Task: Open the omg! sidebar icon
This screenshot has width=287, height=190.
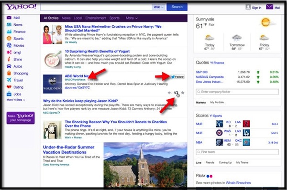Action: 9,53
